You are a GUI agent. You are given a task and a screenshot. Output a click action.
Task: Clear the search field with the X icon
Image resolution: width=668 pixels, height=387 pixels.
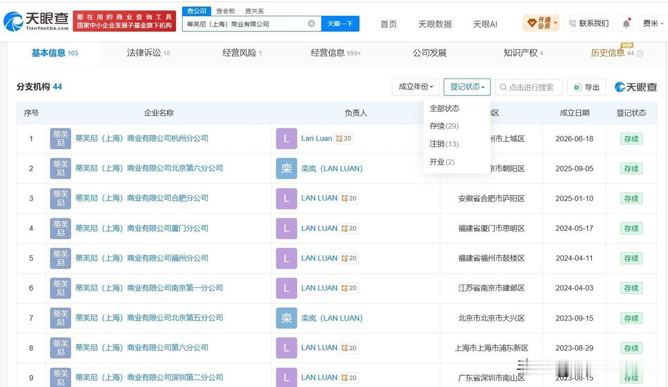(x=311, y=24)
